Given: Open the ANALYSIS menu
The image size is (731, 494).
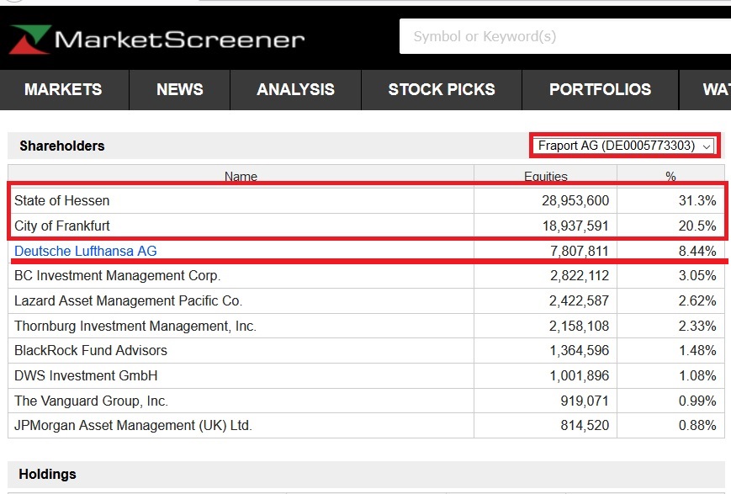Looking at the screenshot, I should (x=295, y=89).
